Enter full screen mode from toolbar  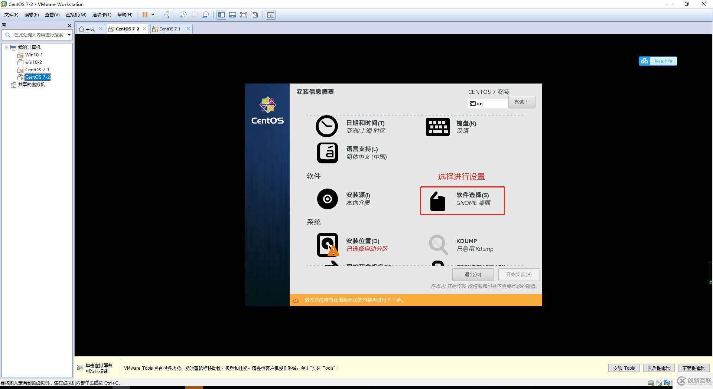[x=244, y=15]
